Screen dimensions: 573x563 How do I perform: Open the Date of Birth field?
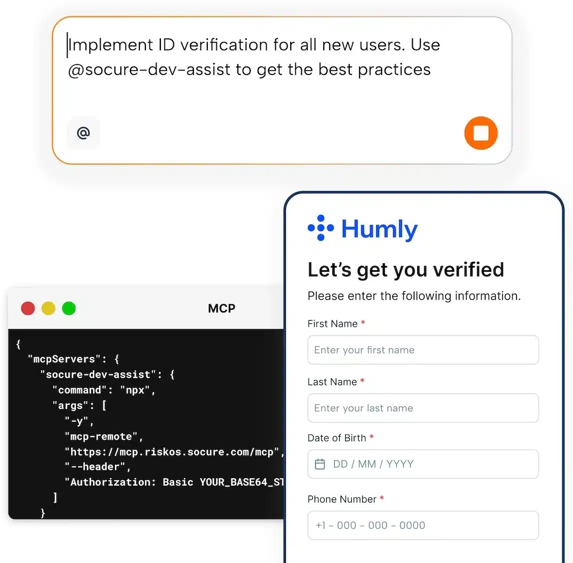(423, 464)
